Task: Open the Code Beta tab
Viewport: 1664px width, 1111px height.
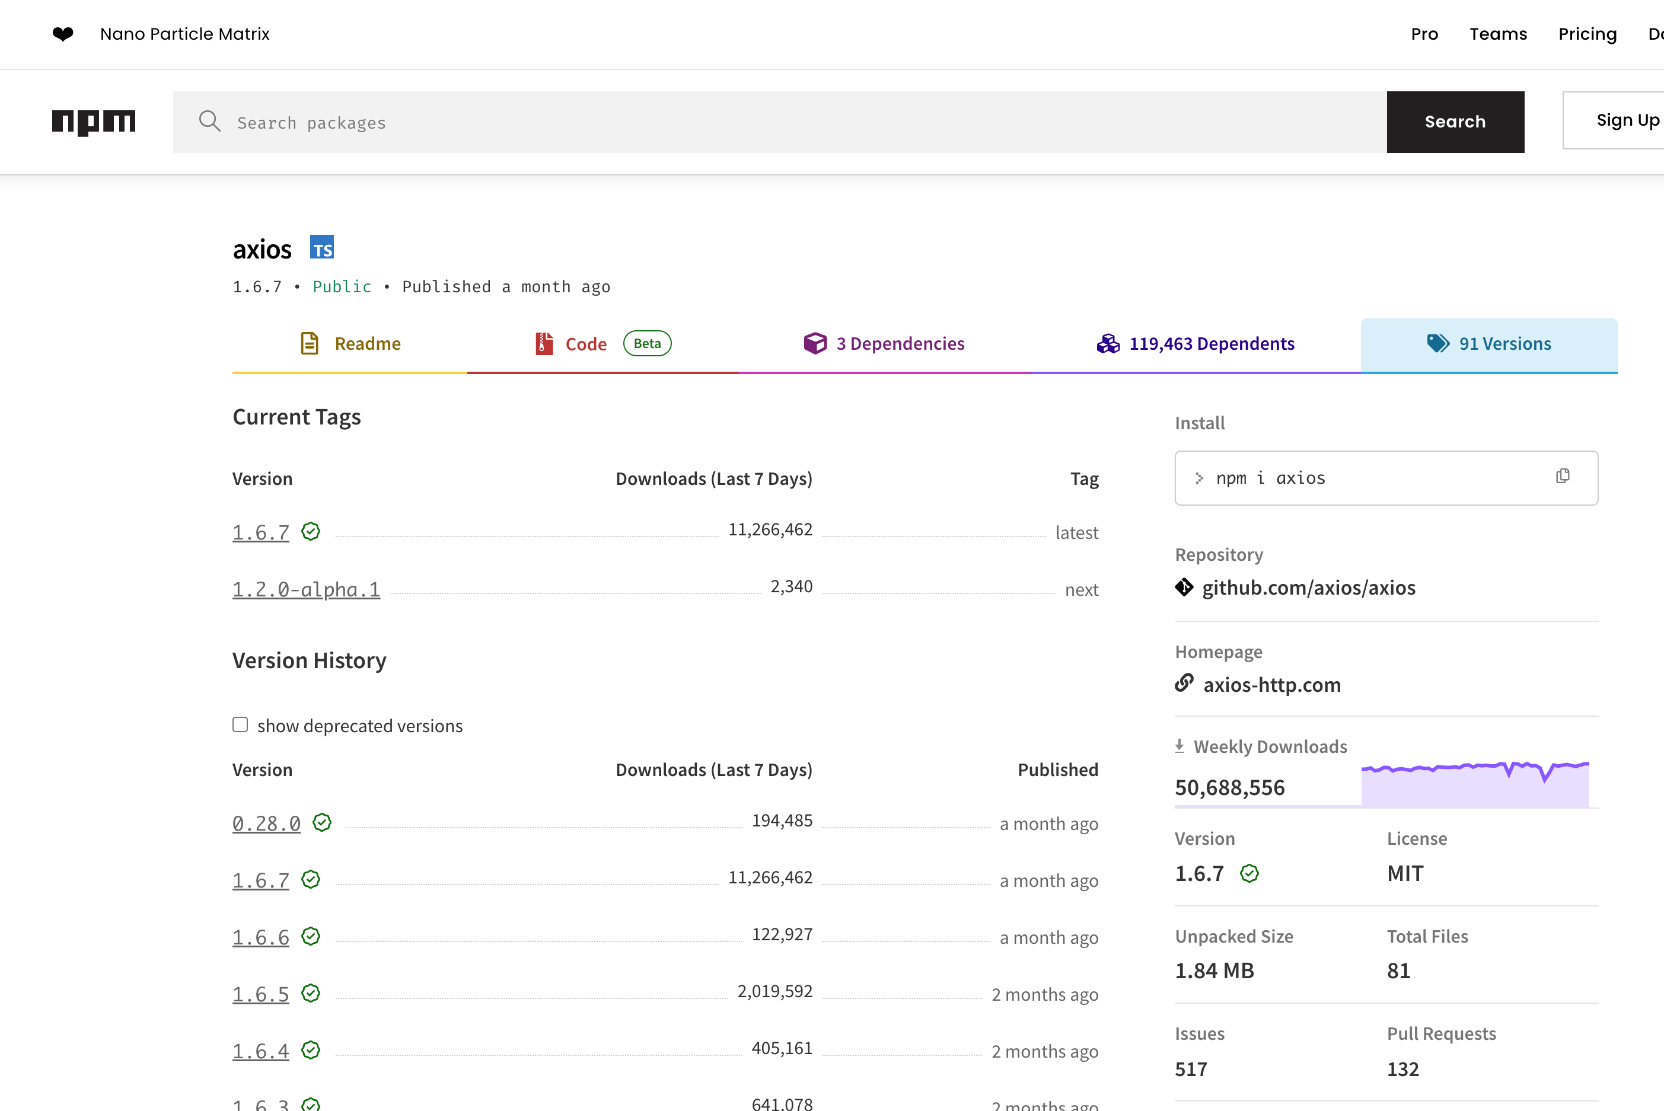Action: [x=603, y=345]
